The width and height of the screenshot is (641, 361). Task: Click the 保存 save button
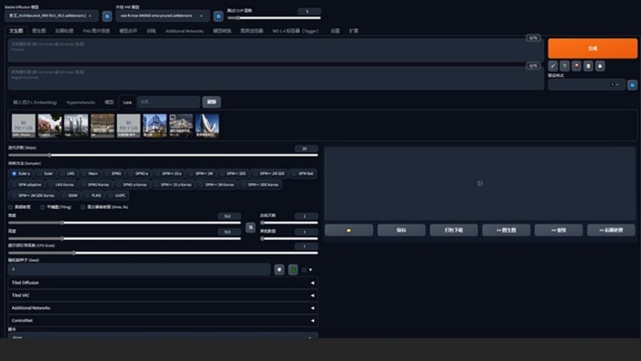[401, 230]
